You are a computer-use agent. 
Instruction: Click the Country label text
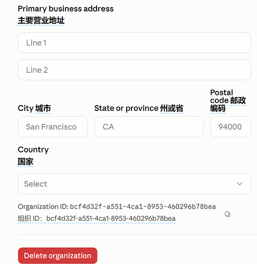point(33,150)
